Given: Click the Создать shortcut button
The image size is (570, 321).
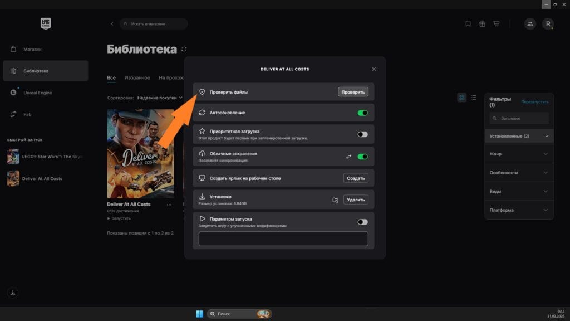Looking at the screenshot, I should (356, 178).
